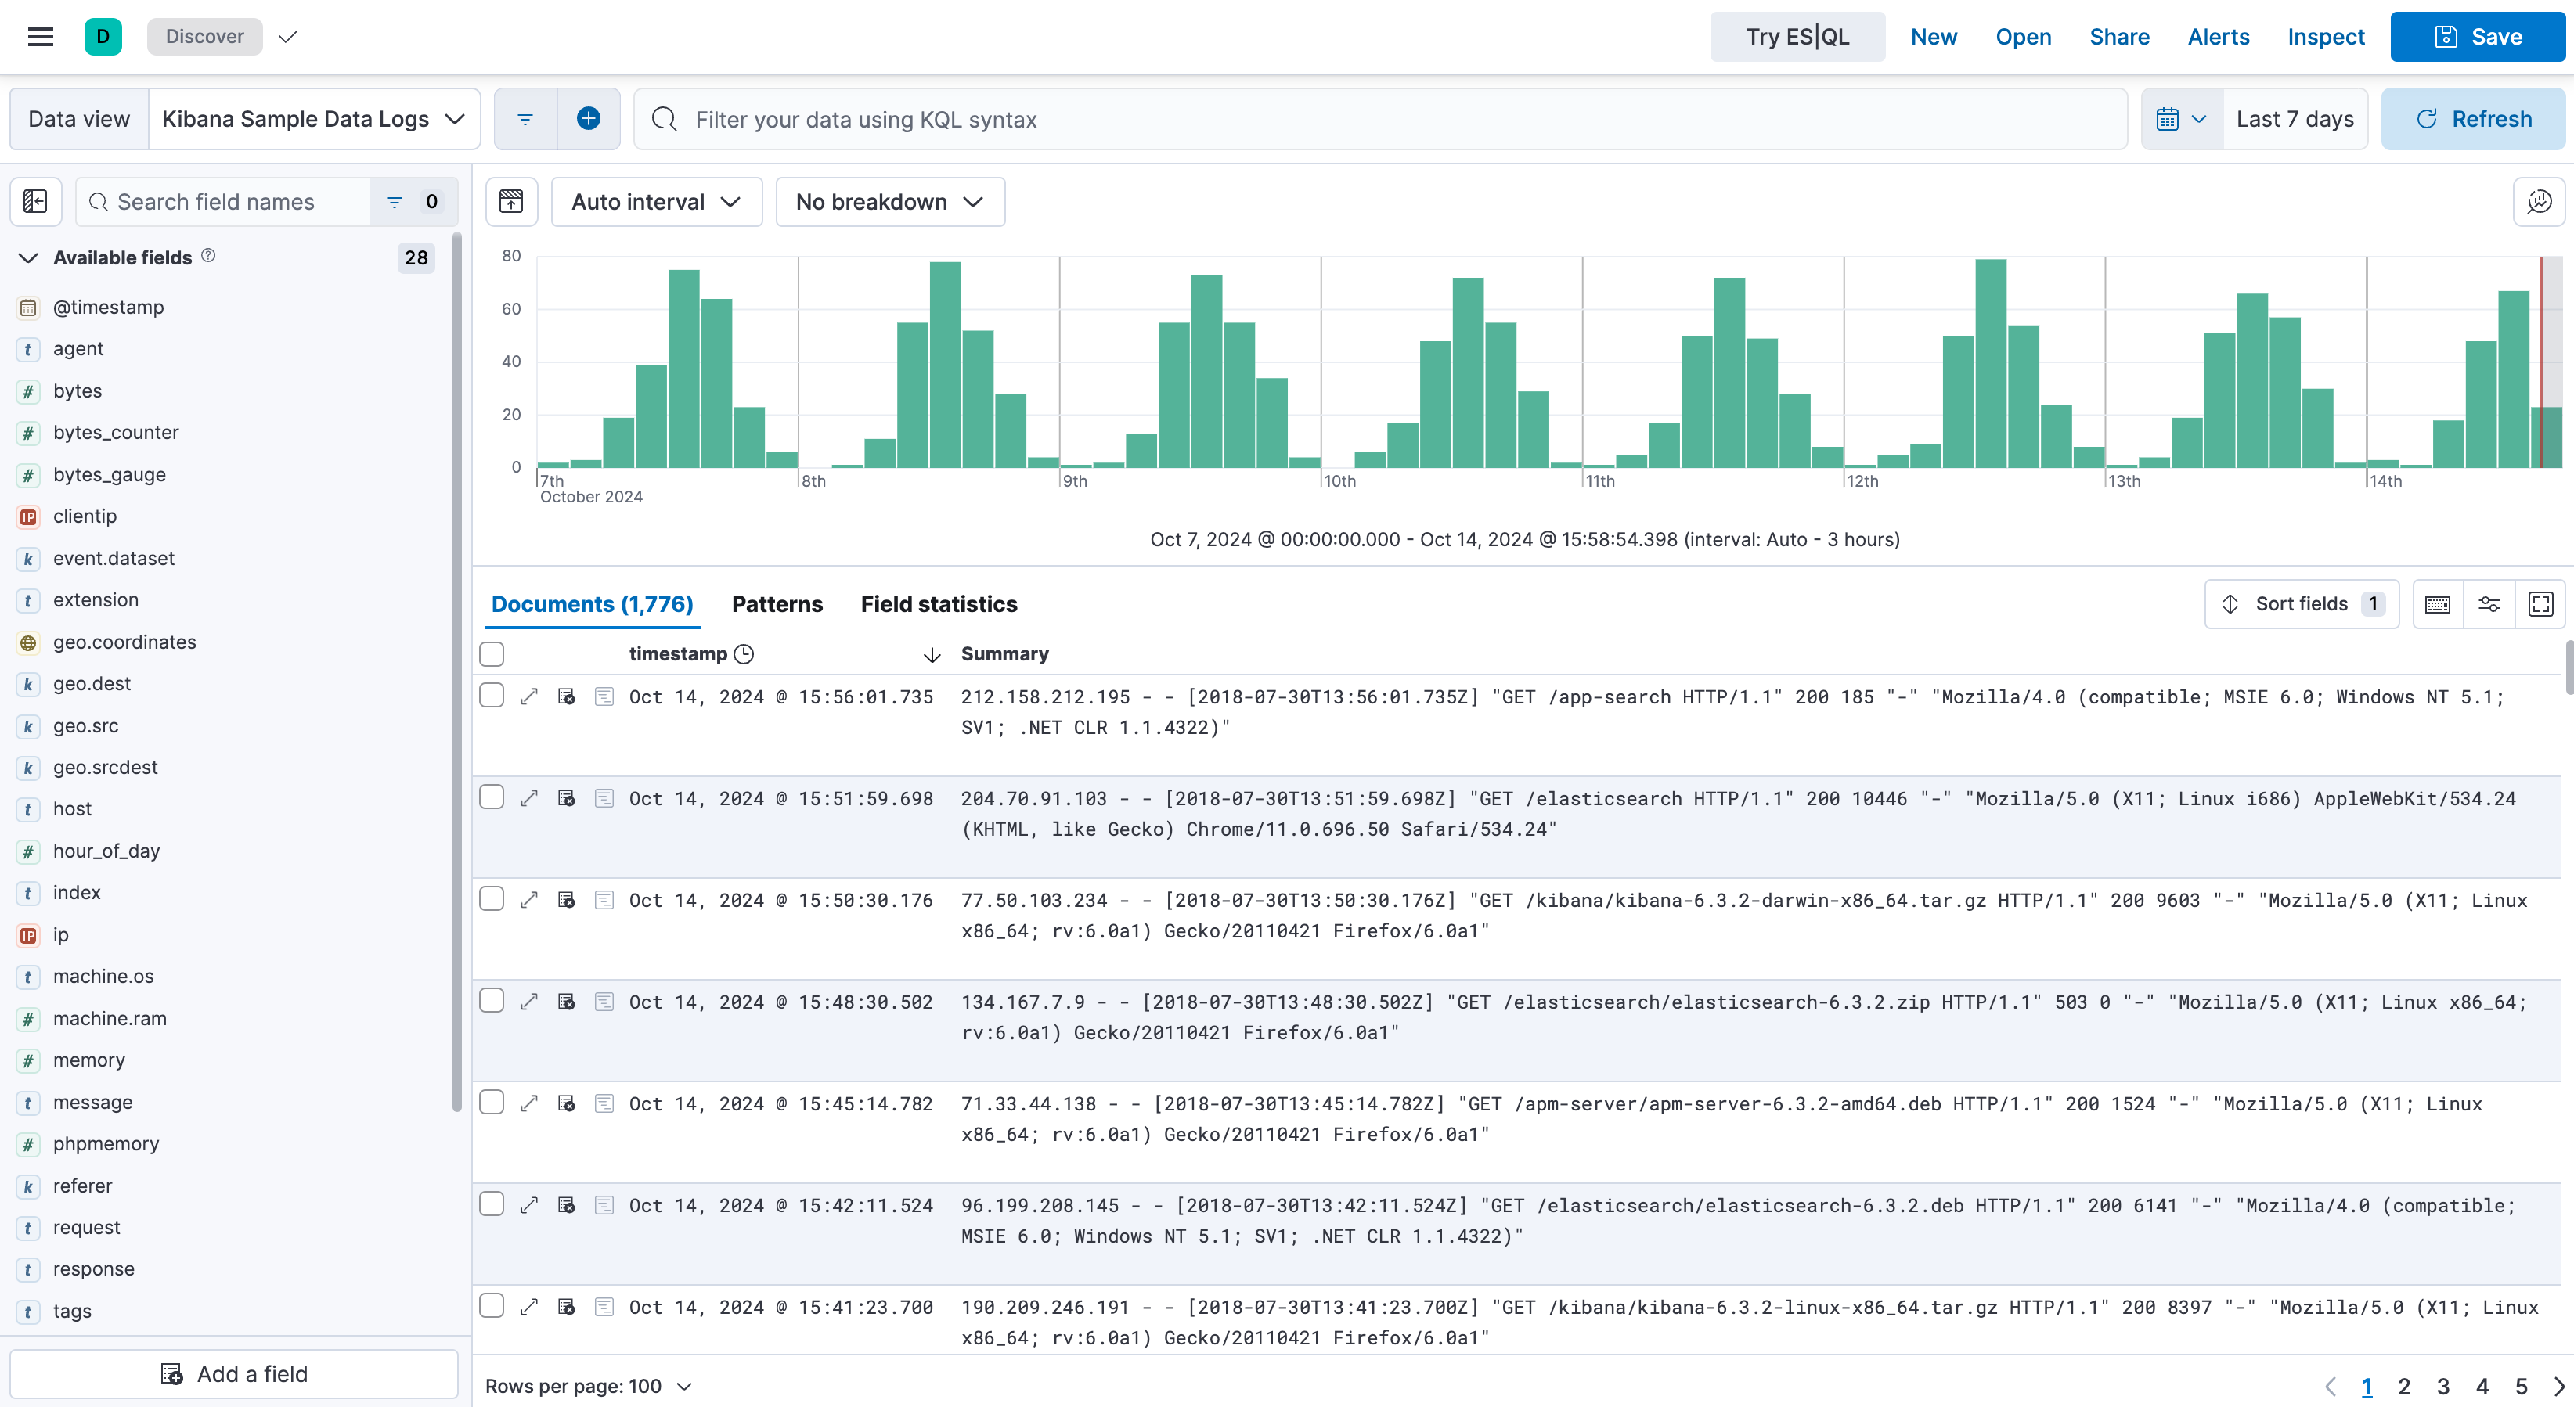Open the Alerts panel

pos(2219,36)
